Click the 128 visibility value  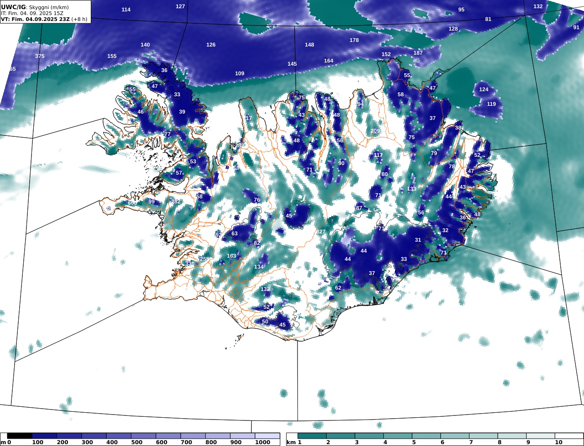coord(453,29)
